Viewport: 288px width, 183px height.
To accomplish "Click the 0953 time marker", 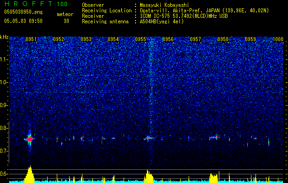I will pos(86,39).
